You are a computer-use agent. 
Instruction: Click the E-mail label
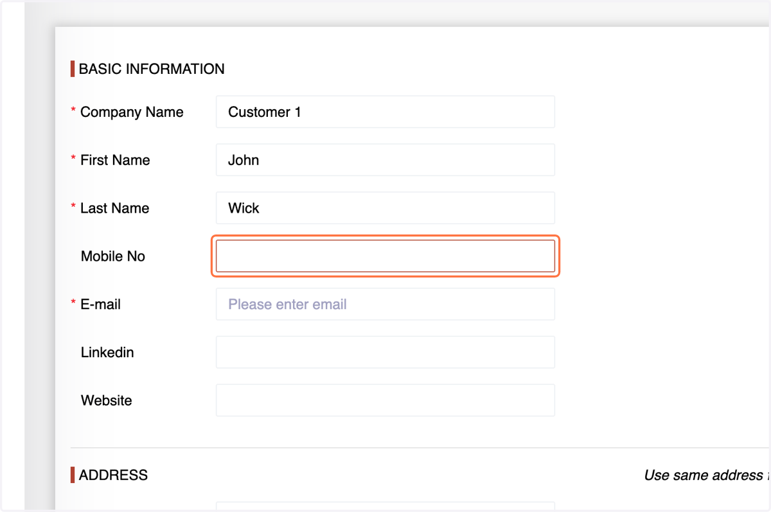[x=100, y=305]
